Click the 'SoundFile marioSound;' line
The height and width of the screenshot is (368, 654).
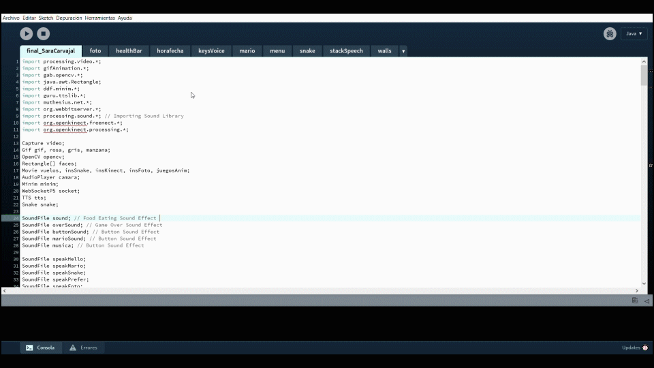coord(89,239)
